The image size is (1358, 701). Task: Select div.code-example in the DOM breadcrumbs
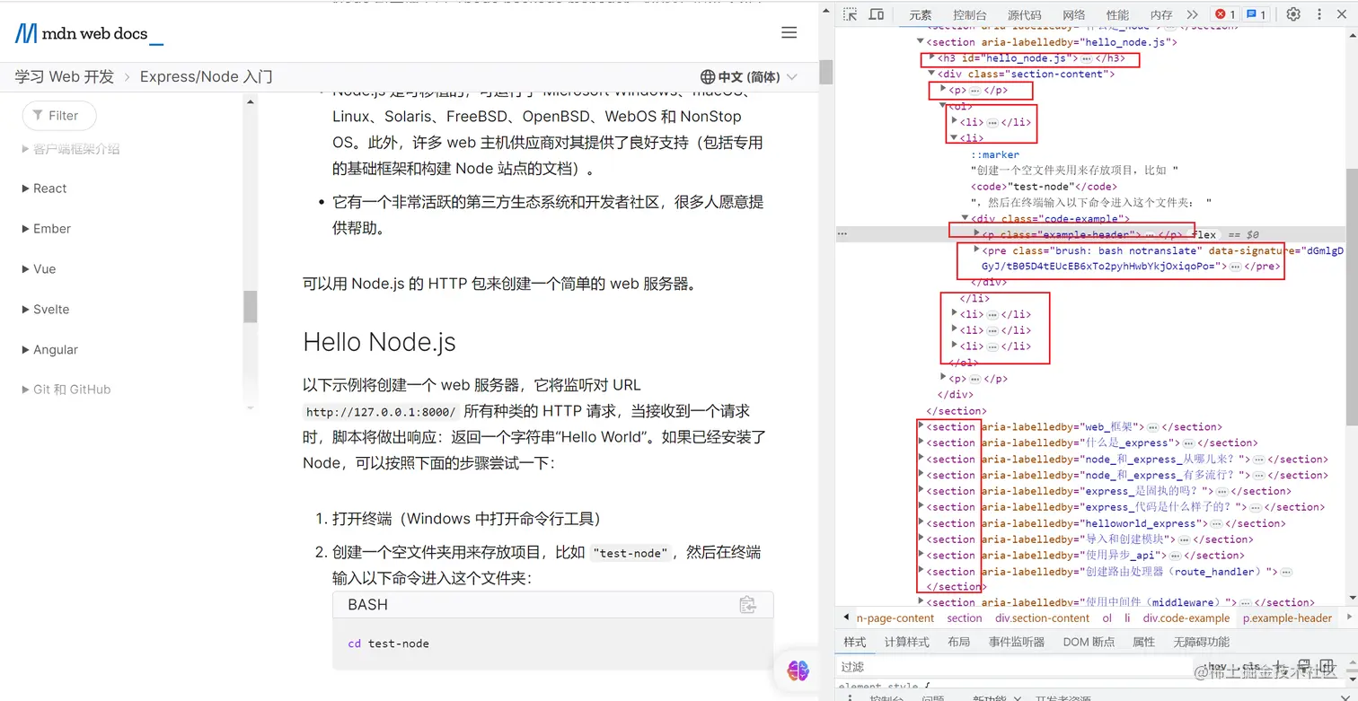[x=1186, y=618]
